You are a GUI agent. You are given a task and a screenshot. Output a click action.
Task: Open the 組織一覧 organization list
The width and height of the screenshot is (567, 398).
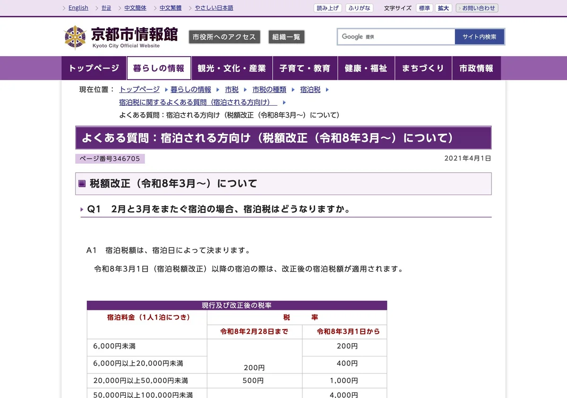pyautogui.click(x=286, y=37)
